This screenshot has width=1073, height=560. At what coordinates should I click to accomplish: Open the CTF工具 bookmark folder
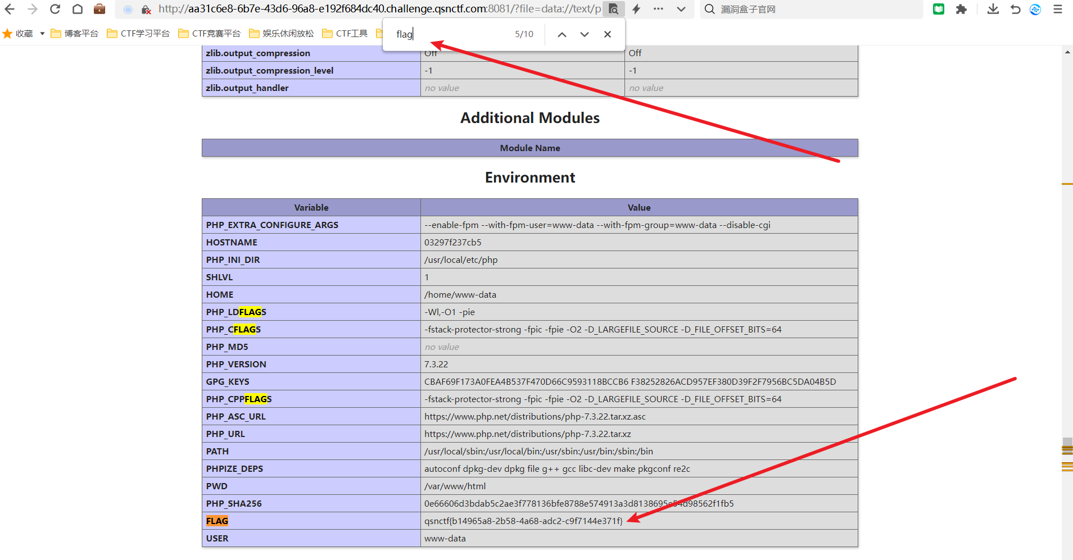[x=345, y=34]
